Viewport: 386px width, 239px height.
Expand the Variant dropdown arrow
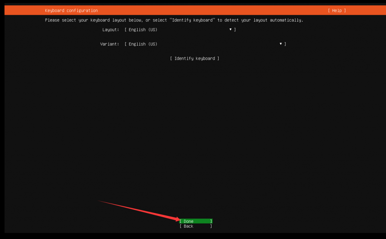[281, 44]
